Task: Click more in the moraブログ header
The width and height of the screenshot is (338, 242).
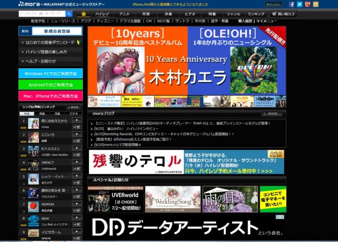Action: coord(272,114)
